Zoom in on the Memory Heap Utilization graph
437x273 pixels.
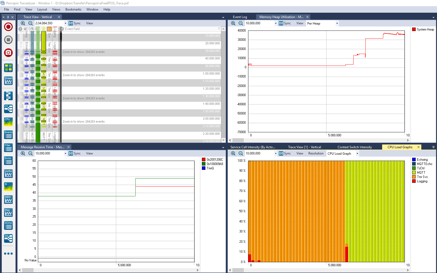233,23
